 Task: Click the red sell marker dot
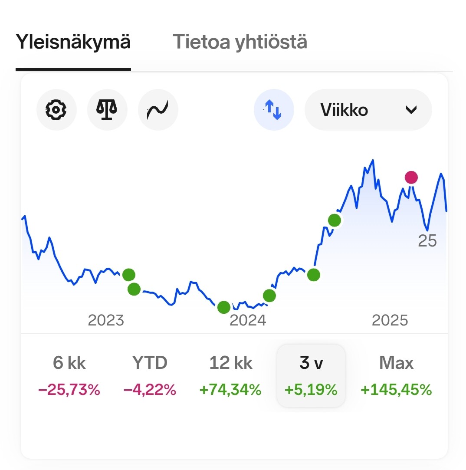(411, 177)
